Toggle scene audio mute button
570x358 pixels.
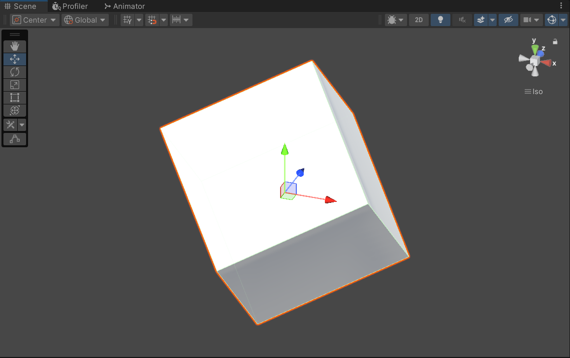(x=462, y=20)
